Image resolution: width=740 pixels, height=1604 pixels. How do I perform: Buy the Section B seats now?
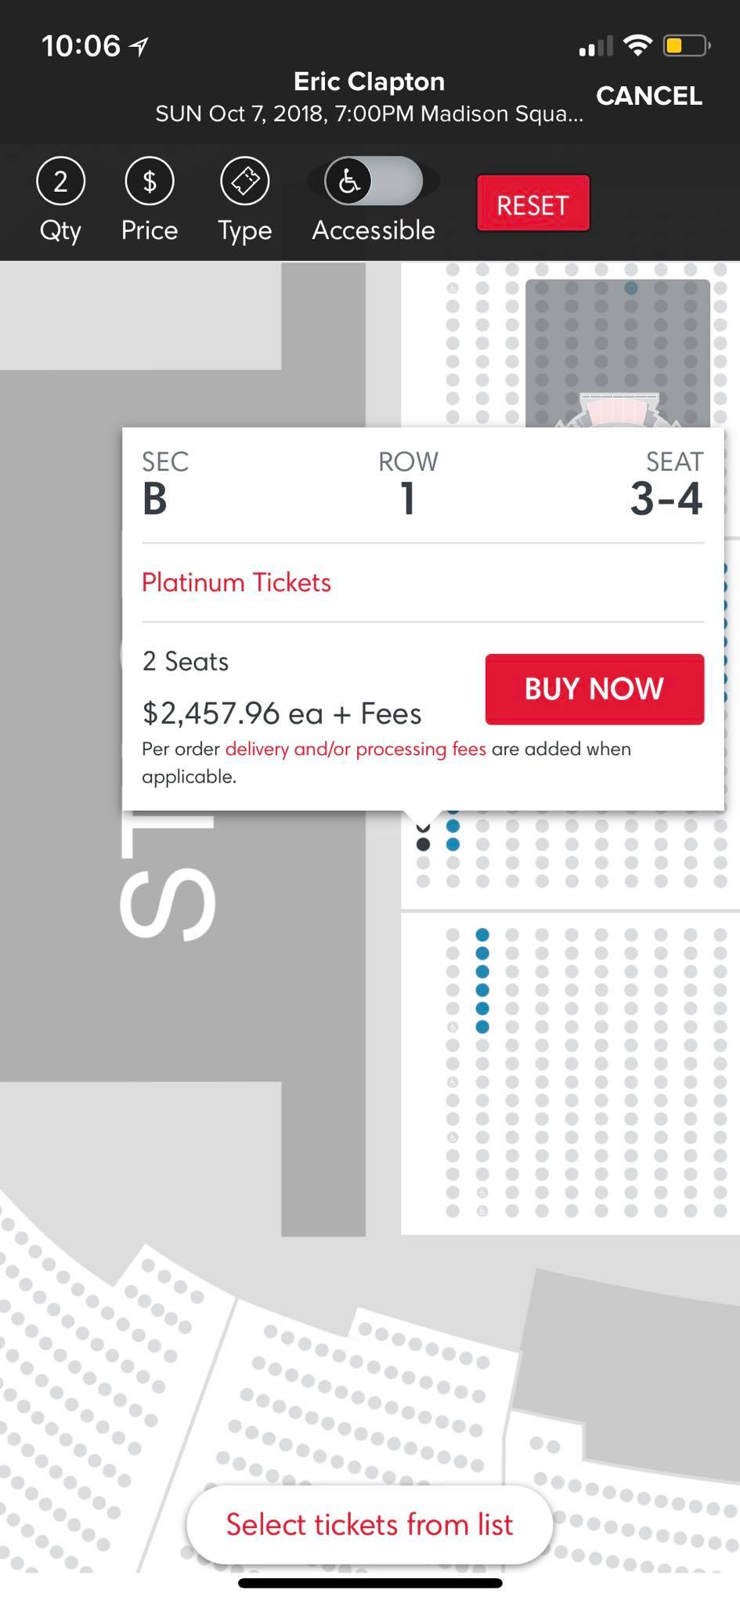pos(594,688)
